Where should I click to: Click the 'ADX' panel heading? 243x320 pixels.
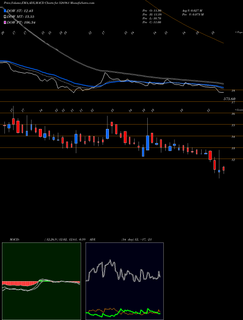point(92,240)
